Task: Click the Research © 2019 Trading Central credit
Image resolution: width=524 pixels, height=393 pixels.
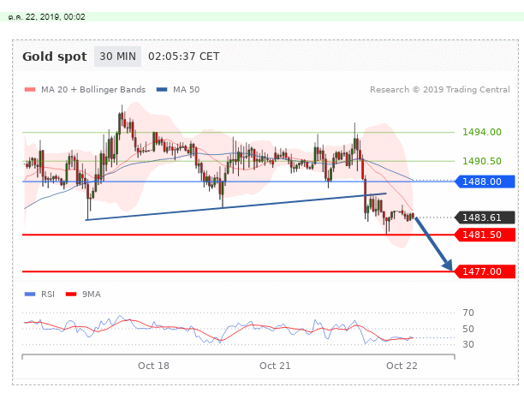Action: click(440, 90)
